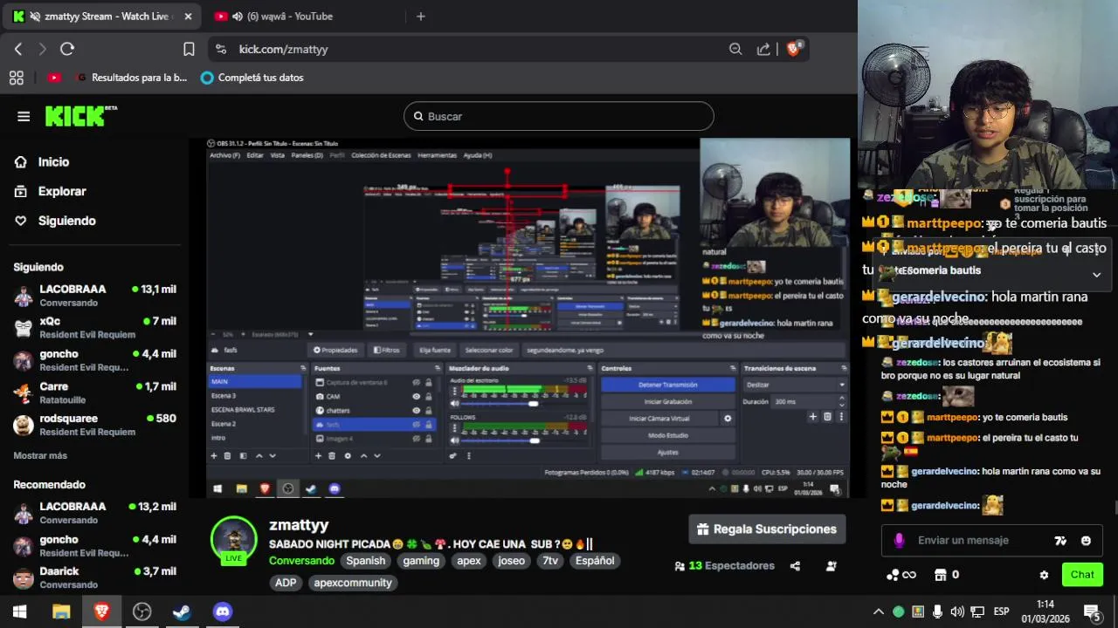
Task: Click Iniciar Grabación in OBS
Action: (x=667, y=401)
